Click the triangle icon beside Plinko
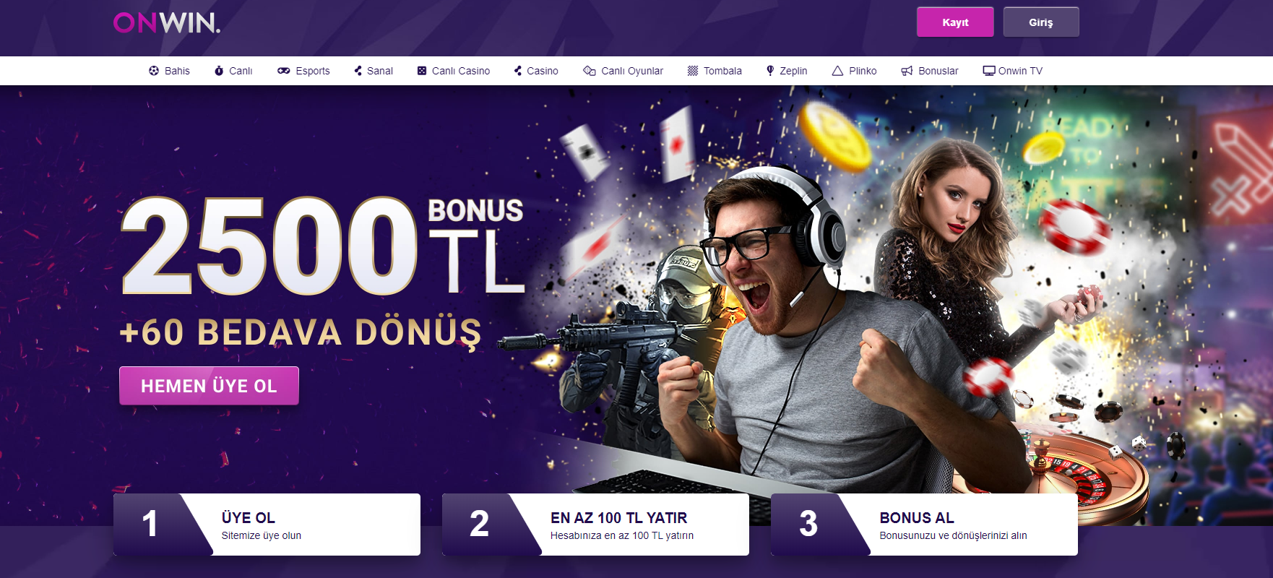1273x578 pixels. (x=837, y=71)
